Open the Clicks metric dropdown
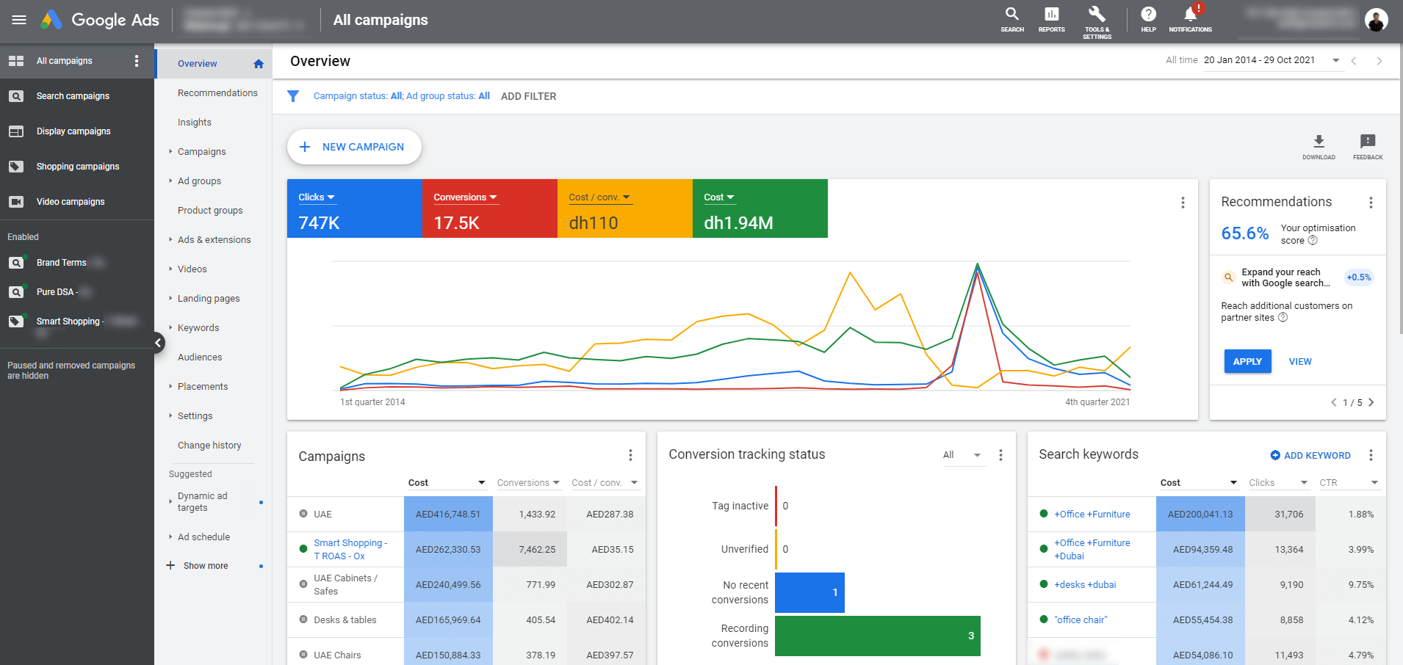1403x665 pixels. click(317, 197)
